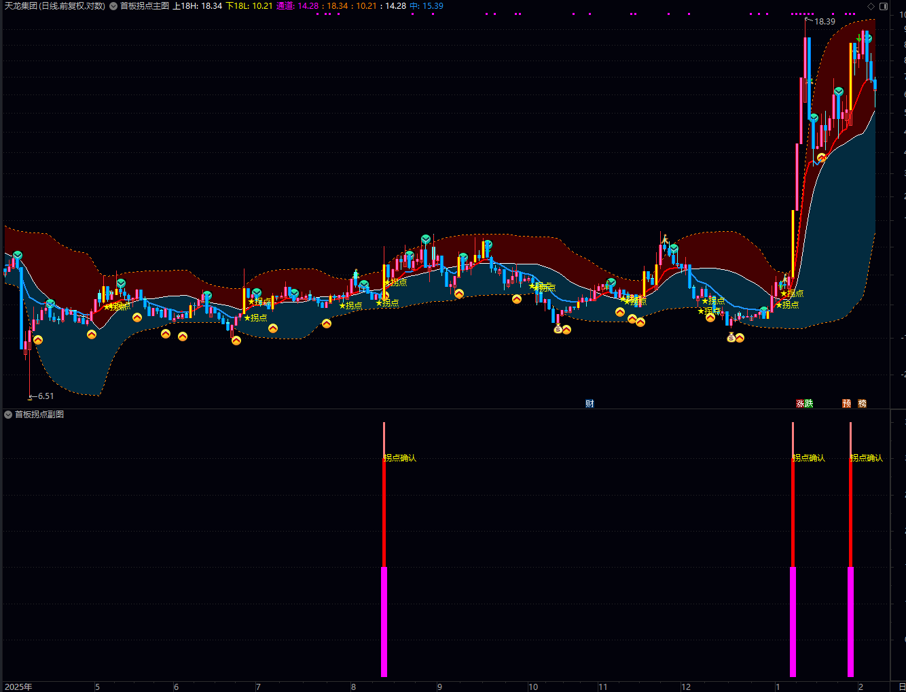Screen dimensions: 906x692
Task: Click the orange up-arrow marker below first low
Action: (38, 340)
